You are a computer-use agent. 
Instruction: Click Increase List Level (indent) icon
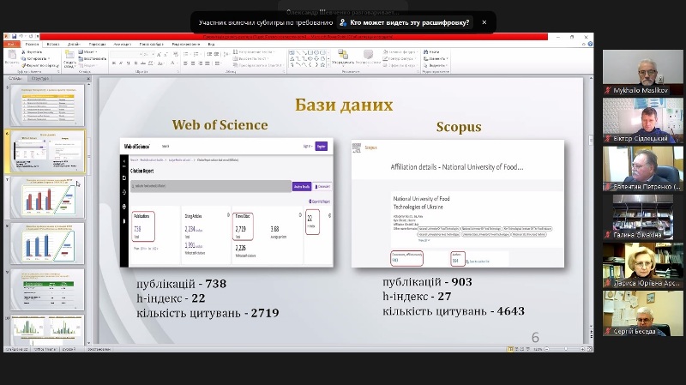pos(216,54)
